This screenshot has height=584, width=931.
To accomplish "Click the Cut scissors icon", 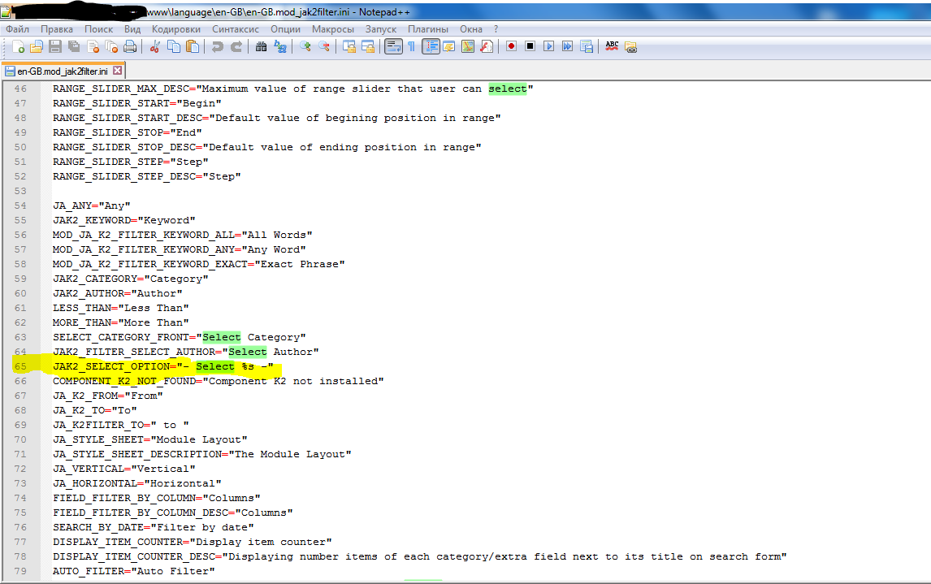I will [x=155, y=46].
